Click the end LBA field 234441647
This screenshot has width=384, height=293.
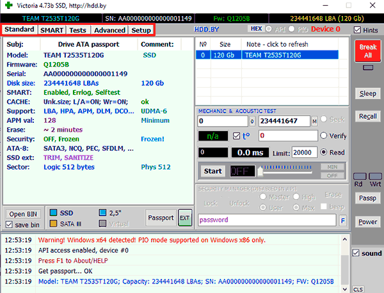[284, 121]
